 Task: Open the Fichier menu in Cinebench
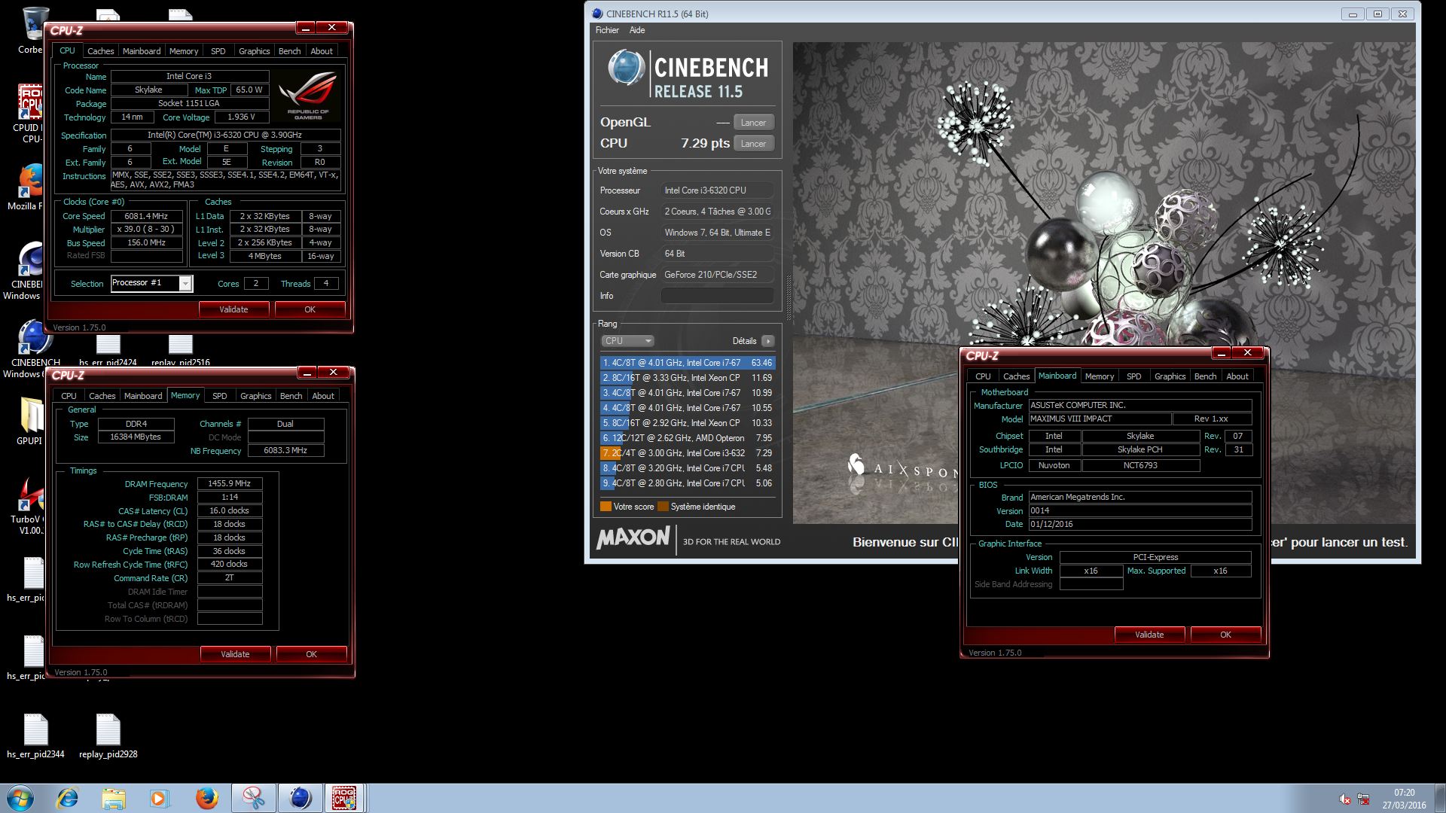coord(607,30)
